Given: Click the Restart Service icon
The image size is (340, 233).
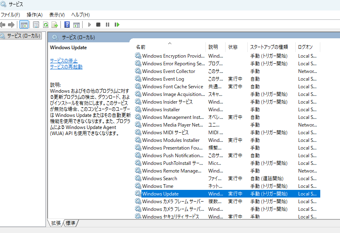Looking at the screenshot, I should [117, 25].
